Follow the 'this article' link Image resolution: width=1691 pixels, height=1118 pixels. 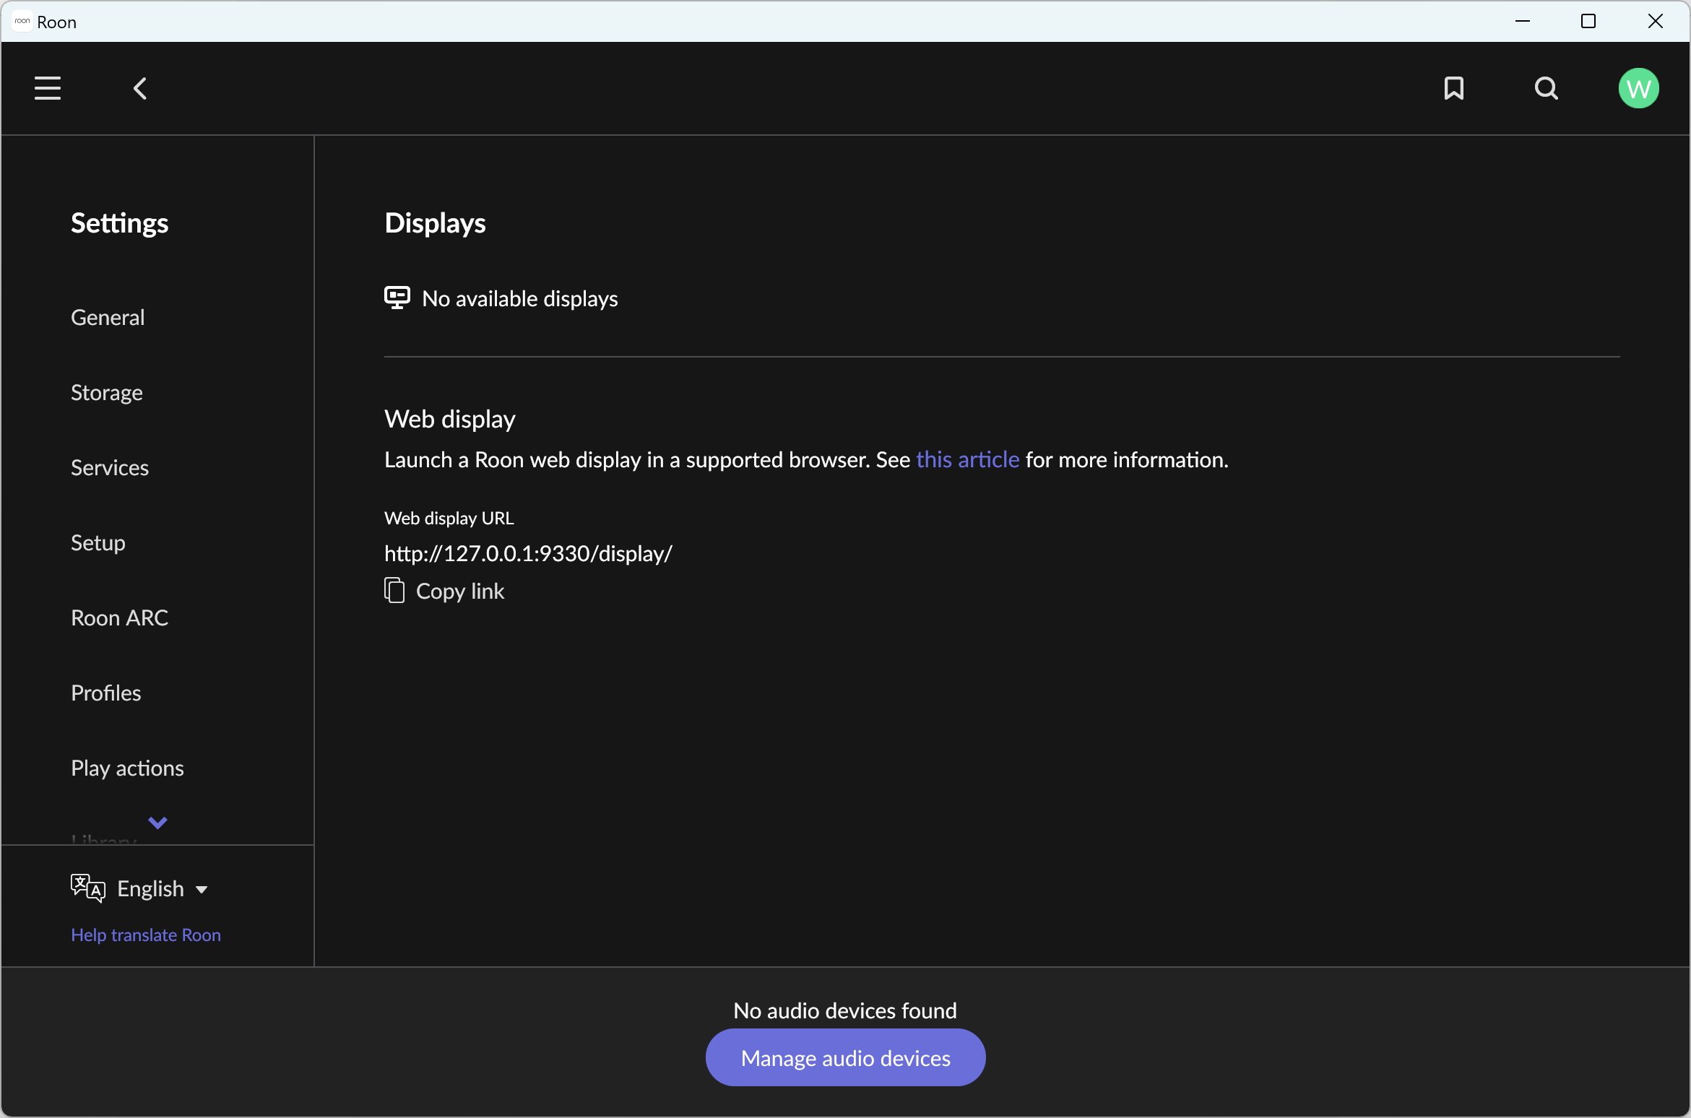coord(967,459)
